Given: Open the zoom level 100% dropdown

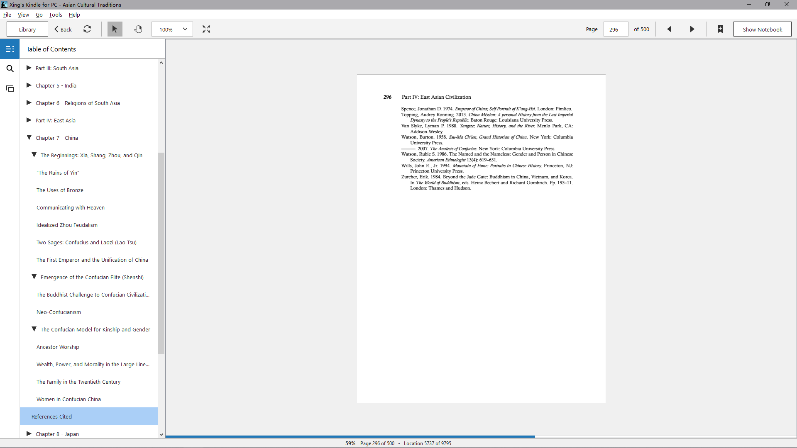Looking at the screenshot, I should pyautogui.click(x=172, y=29).
